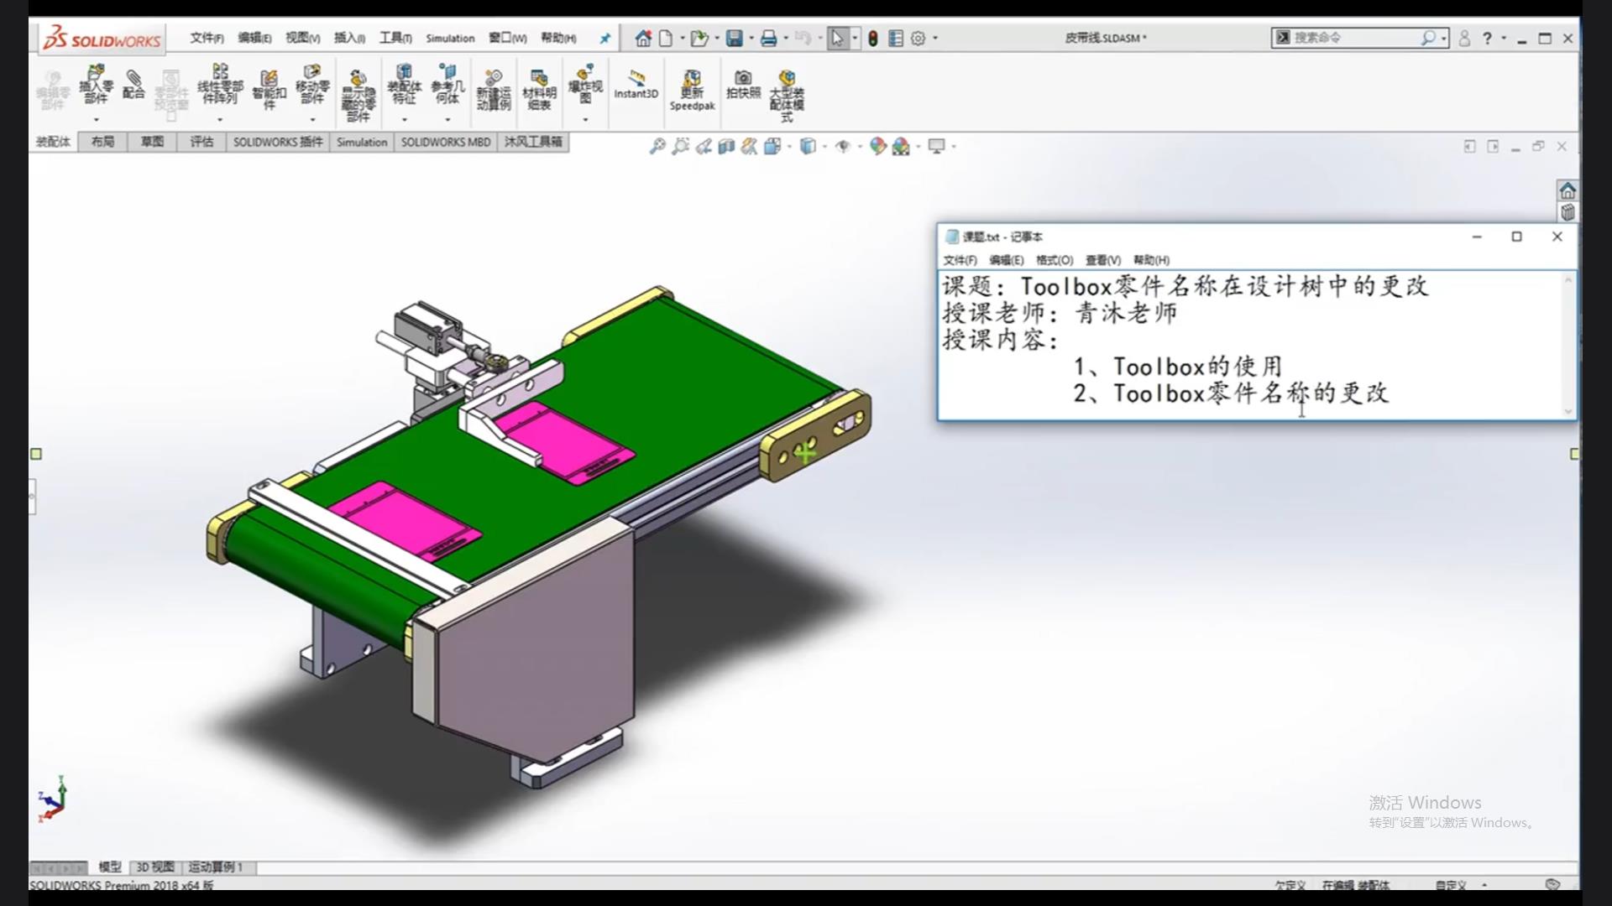The width and height of the screenshot is (1612, 906).
Task: Click the Insert Components (插入零部件) icon
Action: pos(96,84)
